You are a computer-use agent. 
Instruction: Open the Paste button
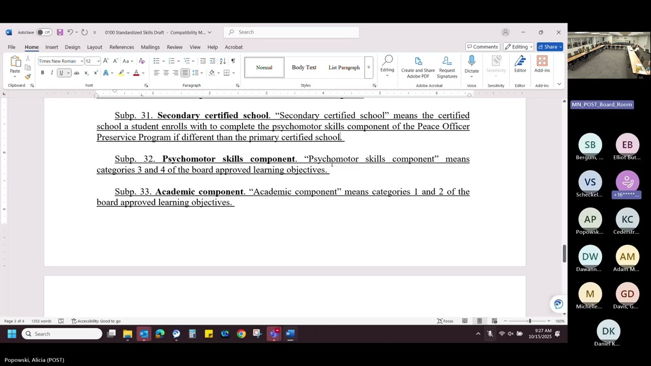pyautogui.click(x=15, y=65)
